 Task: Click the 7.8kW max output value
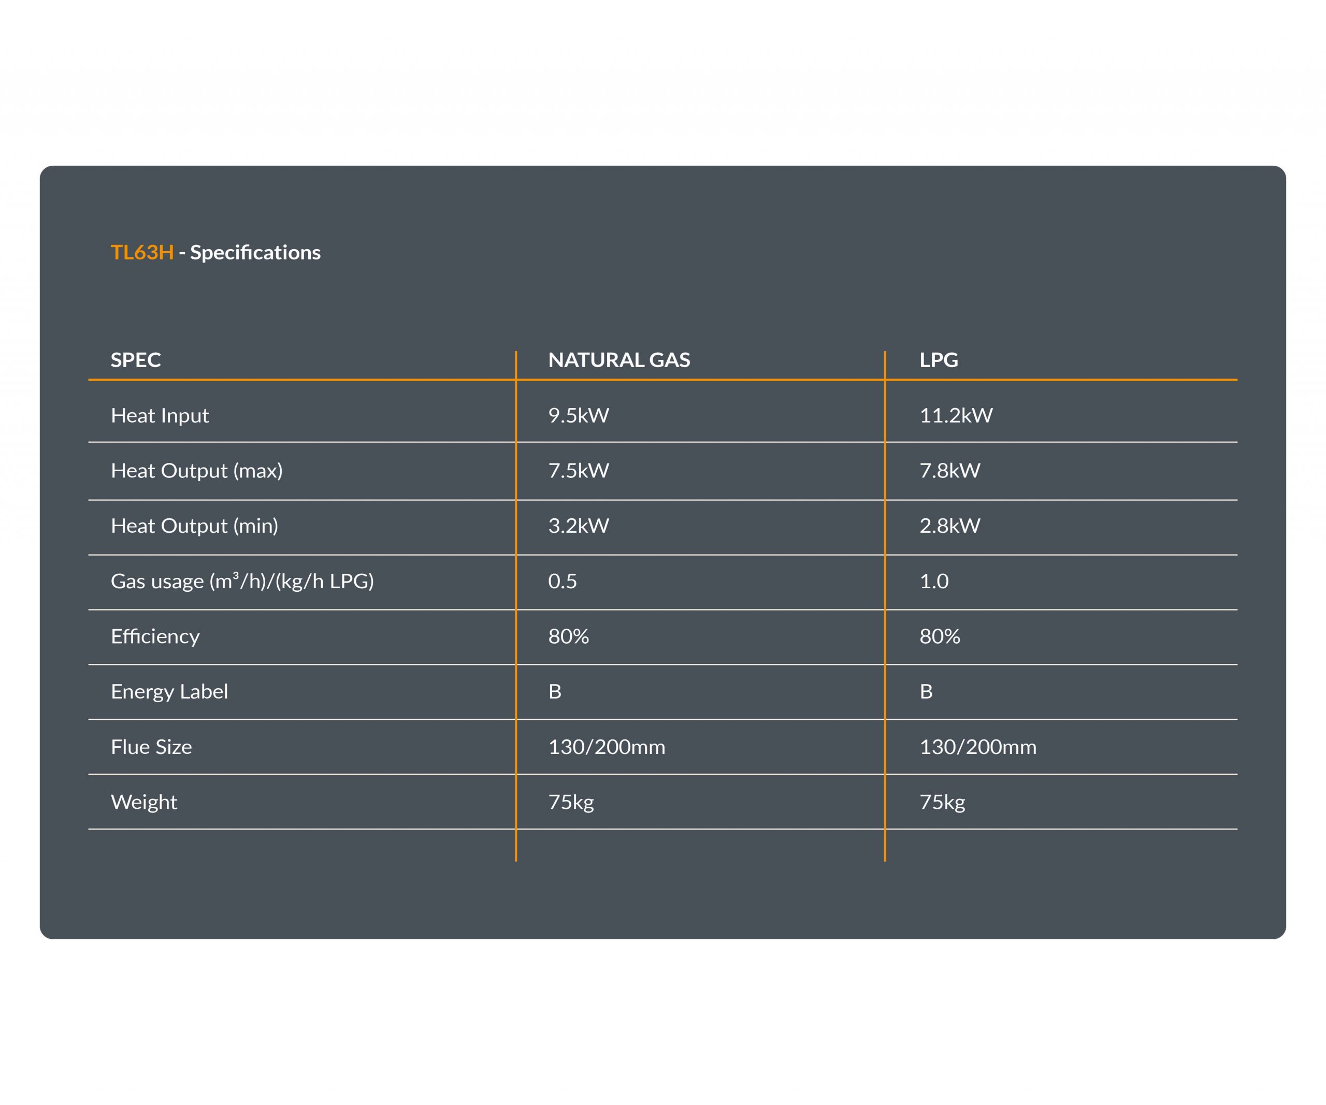949,470
